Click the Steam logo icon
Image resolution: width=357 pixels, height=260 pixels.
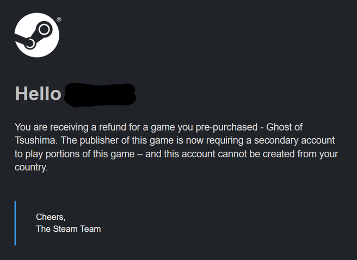(x=36, y=35)
